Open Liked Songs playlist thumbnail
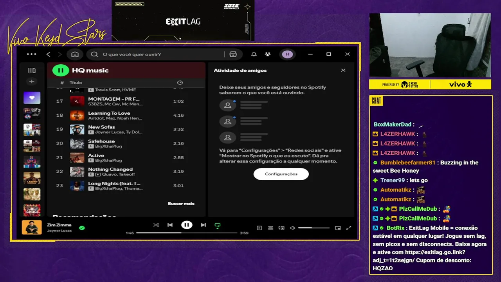This screenshot has height=282, width=501. click(x=32, y=98)
